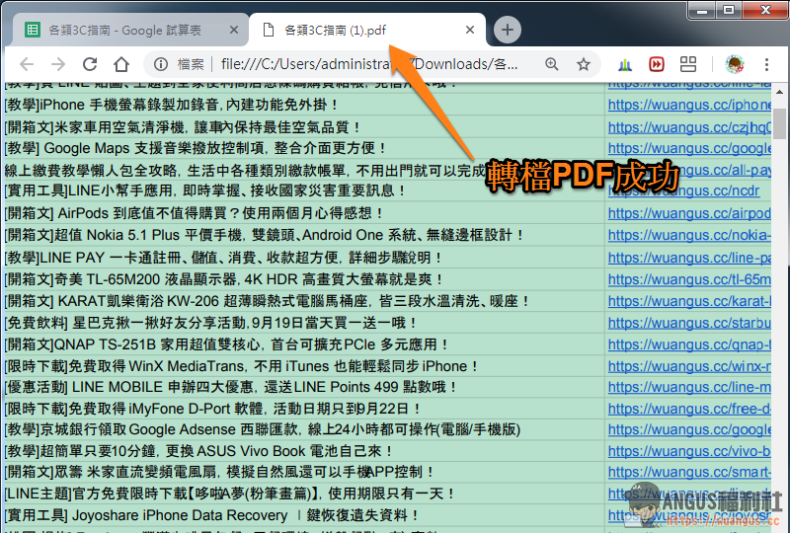
Task: Switch to 各類3C指南 - Google 試算表 tab
Action: pos(130,31)
